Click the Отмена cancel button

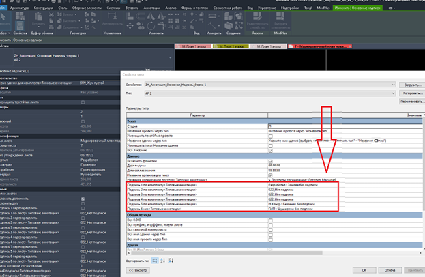point(390,270)
